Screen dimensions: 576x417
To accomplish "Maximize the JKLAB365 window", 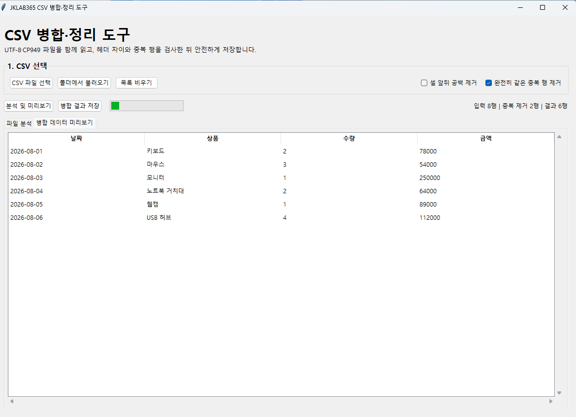I will 542,7.
